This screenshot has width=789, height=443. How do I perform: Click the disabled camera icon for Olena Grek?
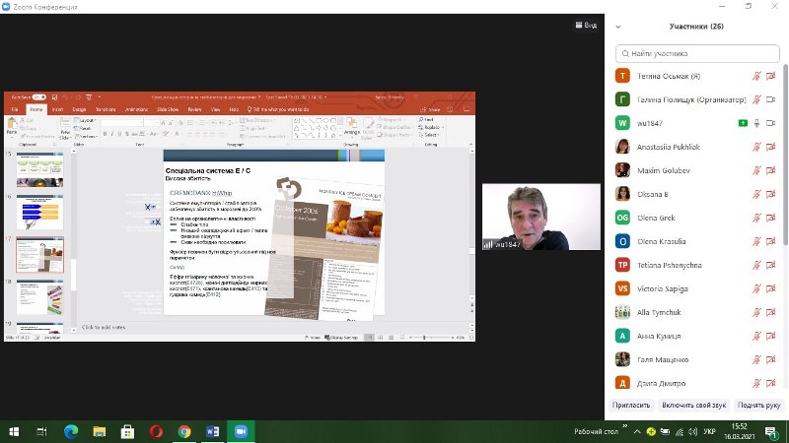click(x=772, y=218)
